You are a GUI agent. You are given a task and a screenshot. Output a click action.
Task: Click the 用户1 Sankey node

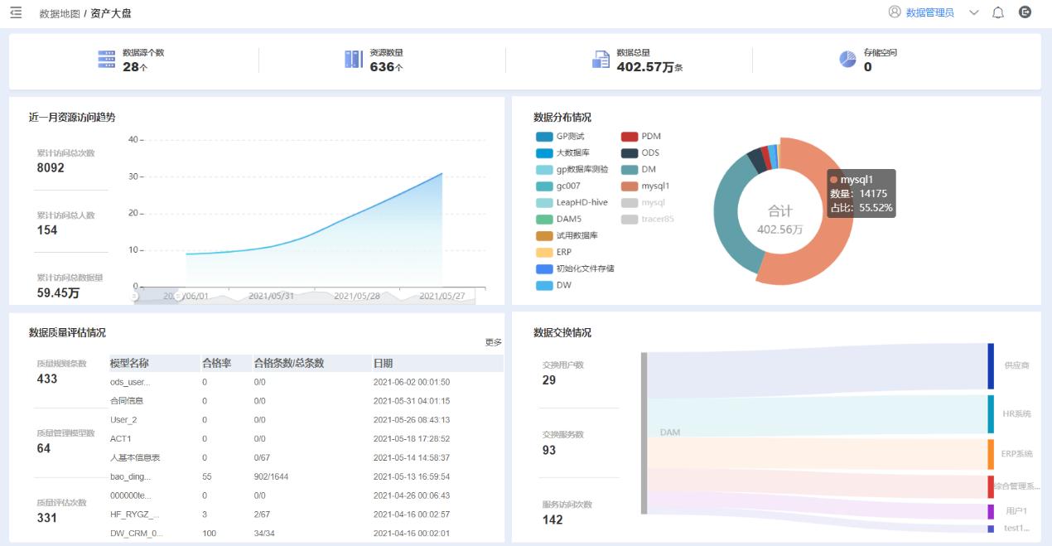pos(991,512)
